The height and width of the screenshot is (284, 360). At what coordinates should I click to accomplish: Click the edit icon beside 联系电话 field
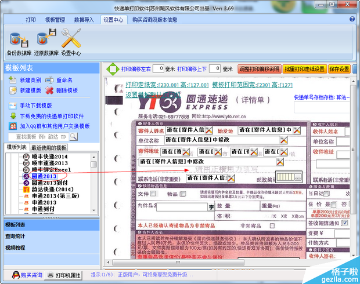231,178
